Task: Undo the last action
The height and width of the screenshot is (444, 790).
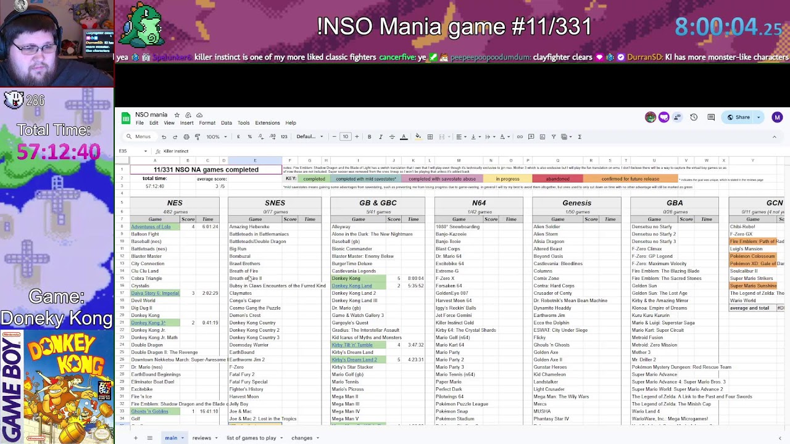Action: tap(164, 137)
